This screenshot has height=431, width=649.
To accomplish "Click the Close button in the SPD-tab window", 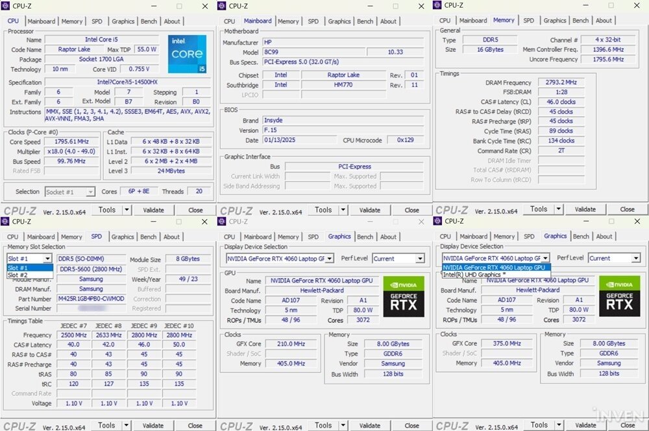I will click(195, 425).
